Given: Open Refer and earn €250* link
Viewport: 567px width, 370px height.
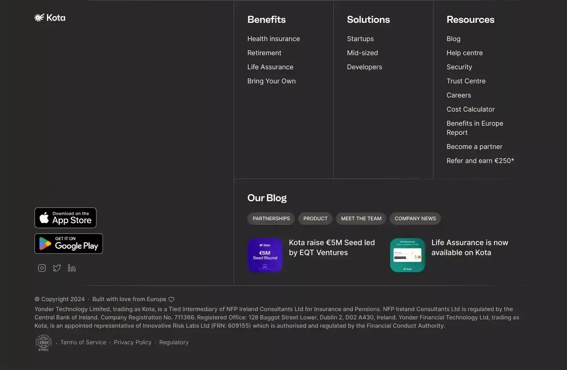Looking at the screenshot, I should point(480,161).
